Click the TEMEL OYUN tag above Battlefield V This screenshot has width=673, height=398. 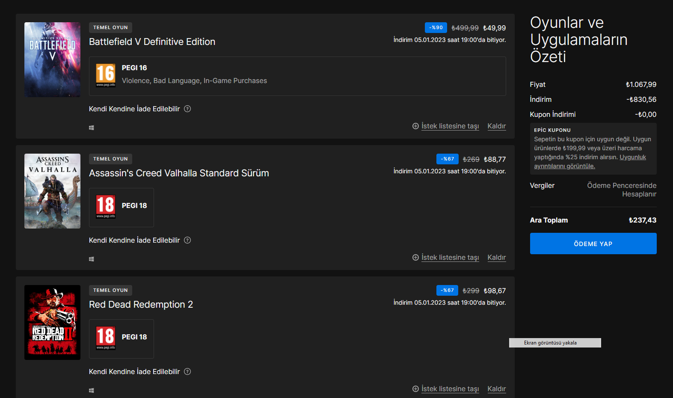[x=110, y=27]
